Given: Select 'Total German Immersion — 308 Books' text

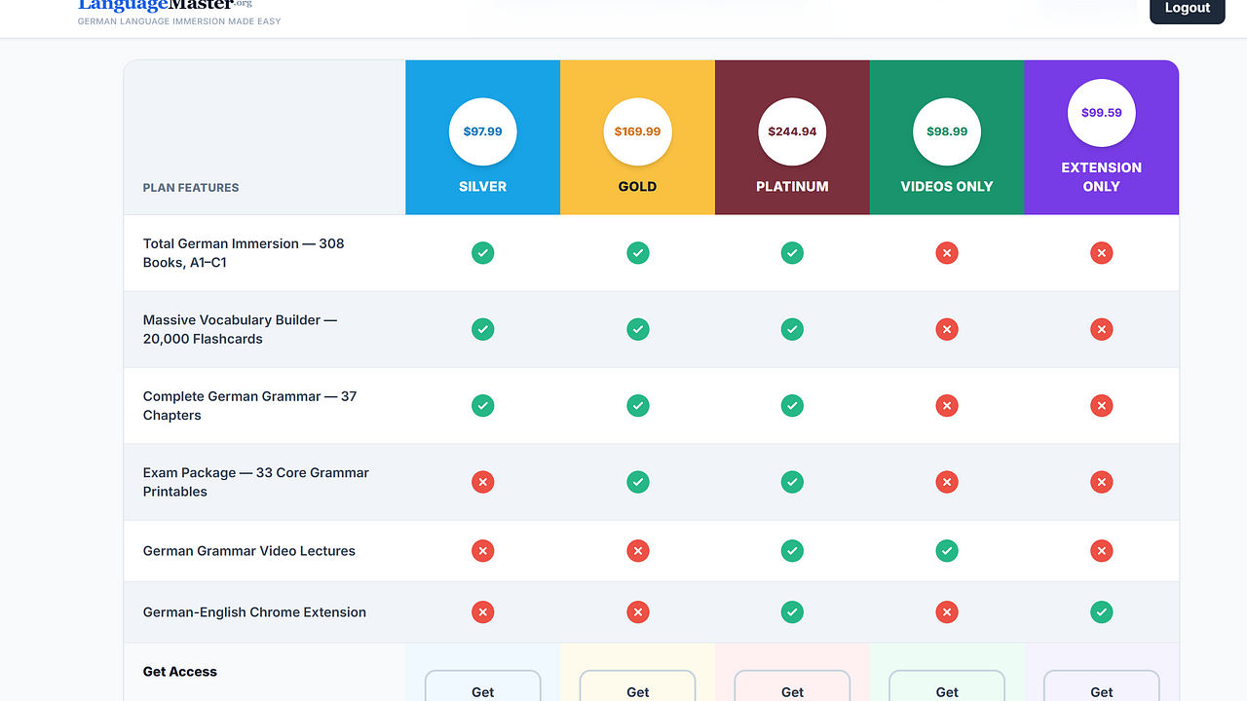Looking at the screenshot, I should 244,253.
